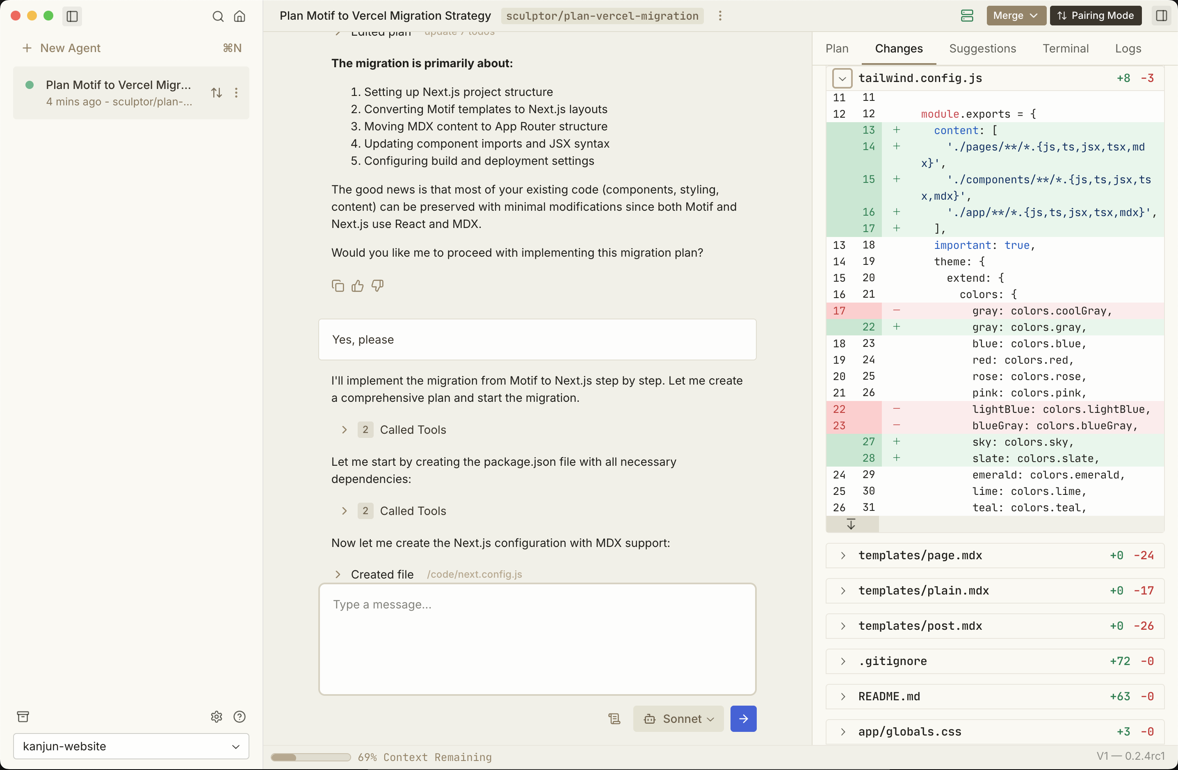Send message with blue arrow button
The image size is (1178, 770).
tap(743, 718)
